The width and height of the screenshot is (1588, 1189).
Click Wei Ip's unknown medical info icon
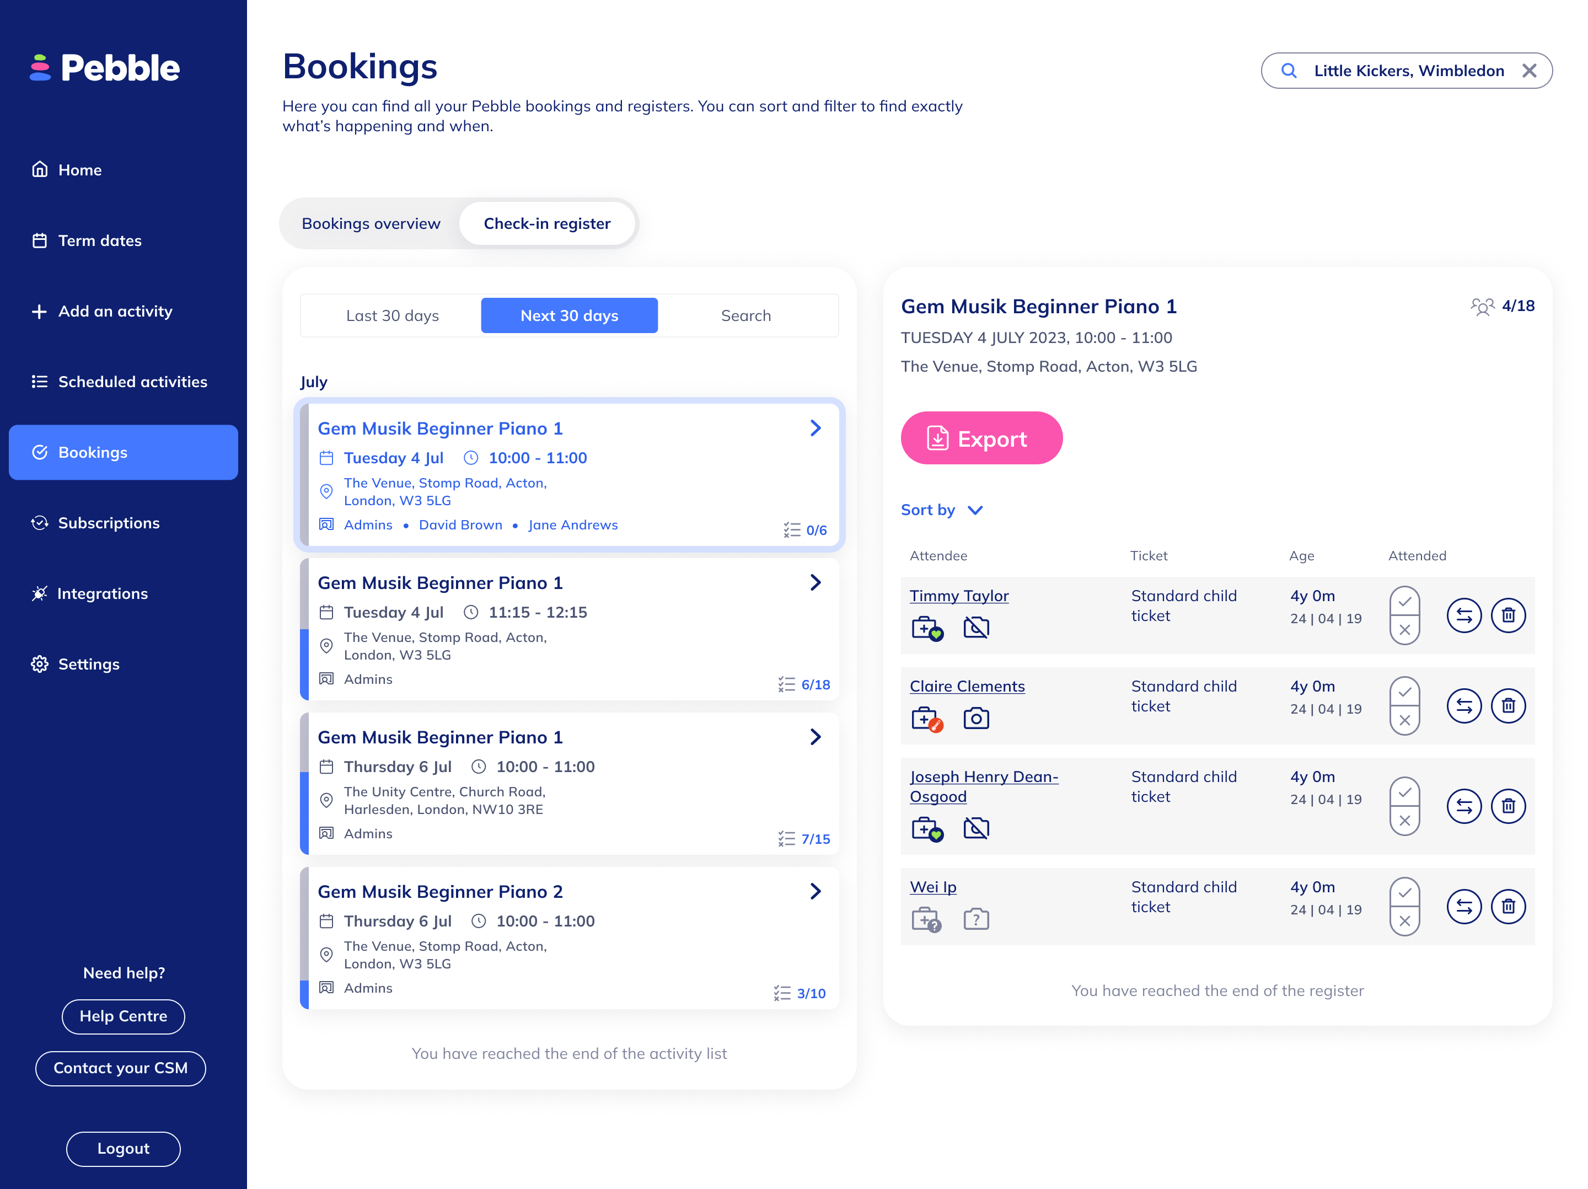[x=926, y=919]
